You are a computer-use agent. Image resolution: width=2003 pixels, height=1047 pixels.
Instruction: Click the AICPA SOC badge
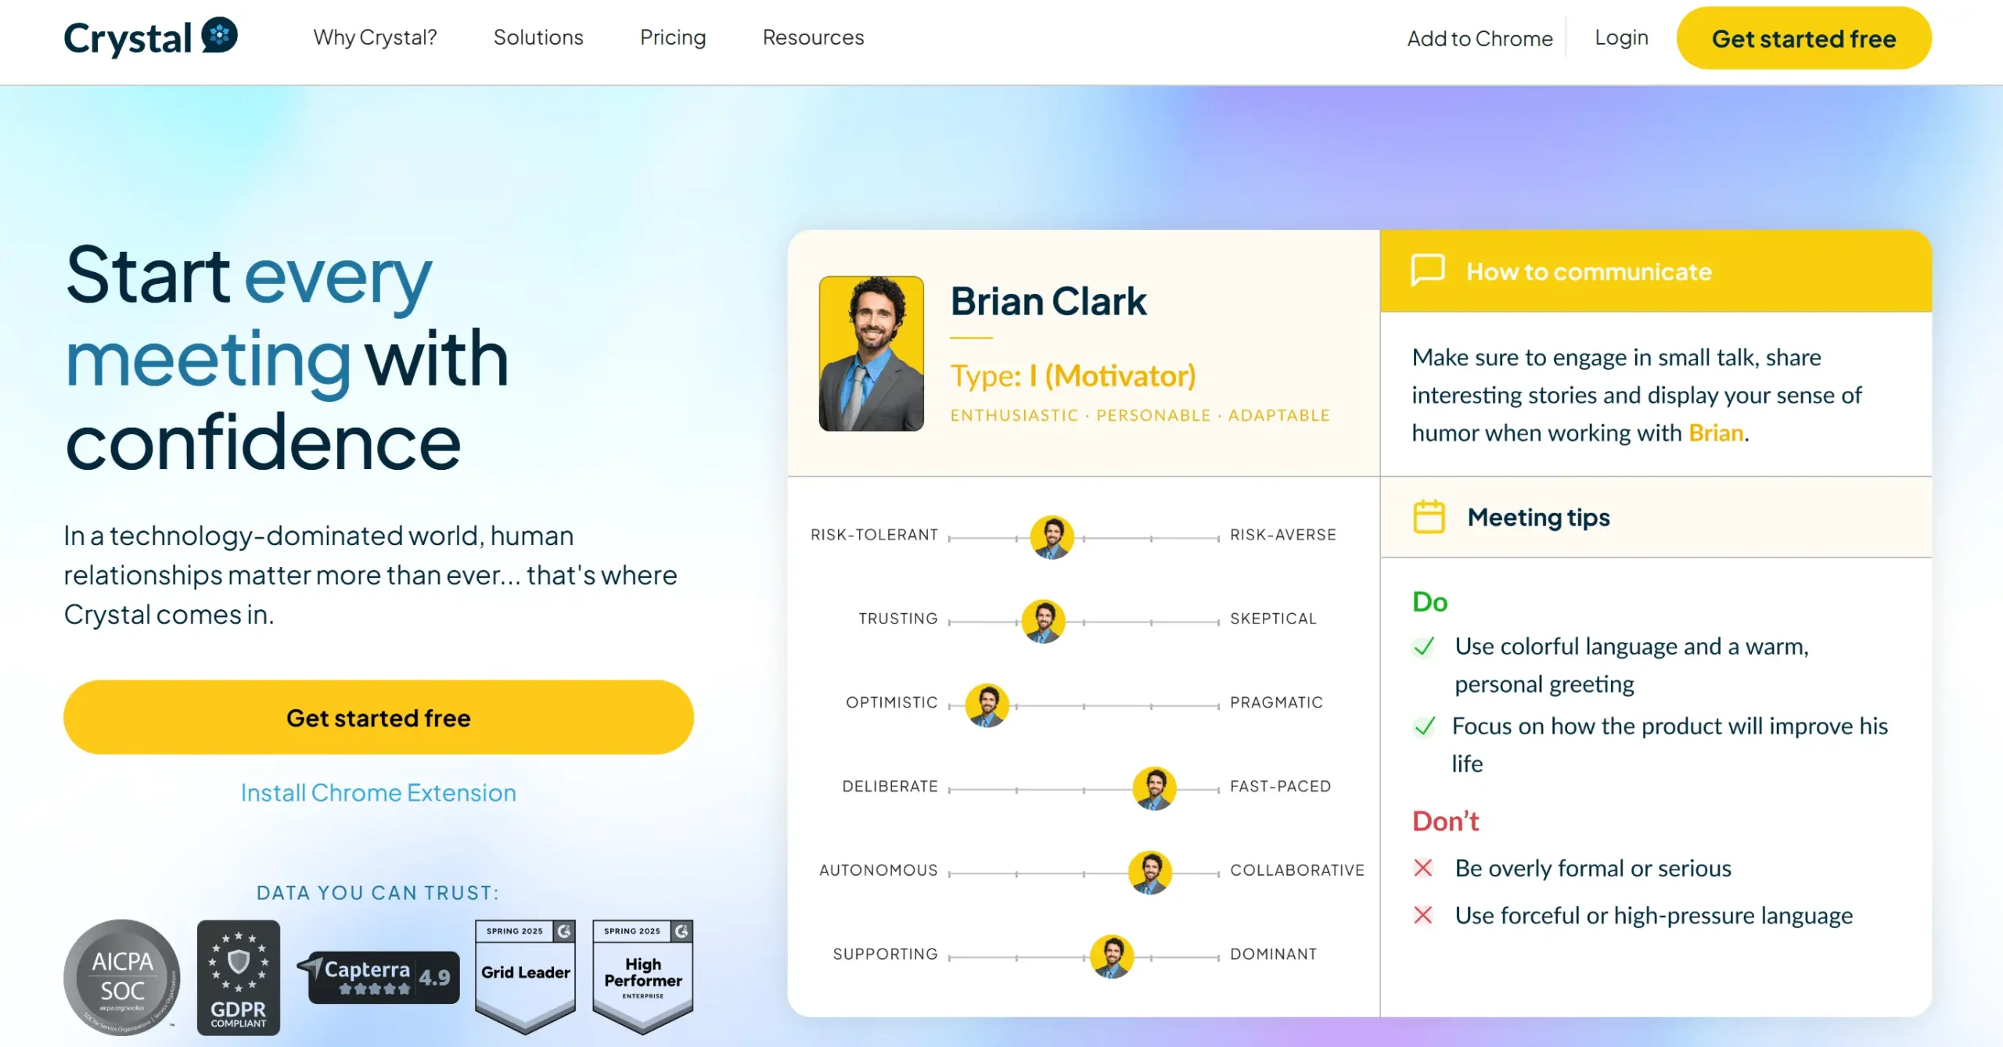tap(122, 977)
